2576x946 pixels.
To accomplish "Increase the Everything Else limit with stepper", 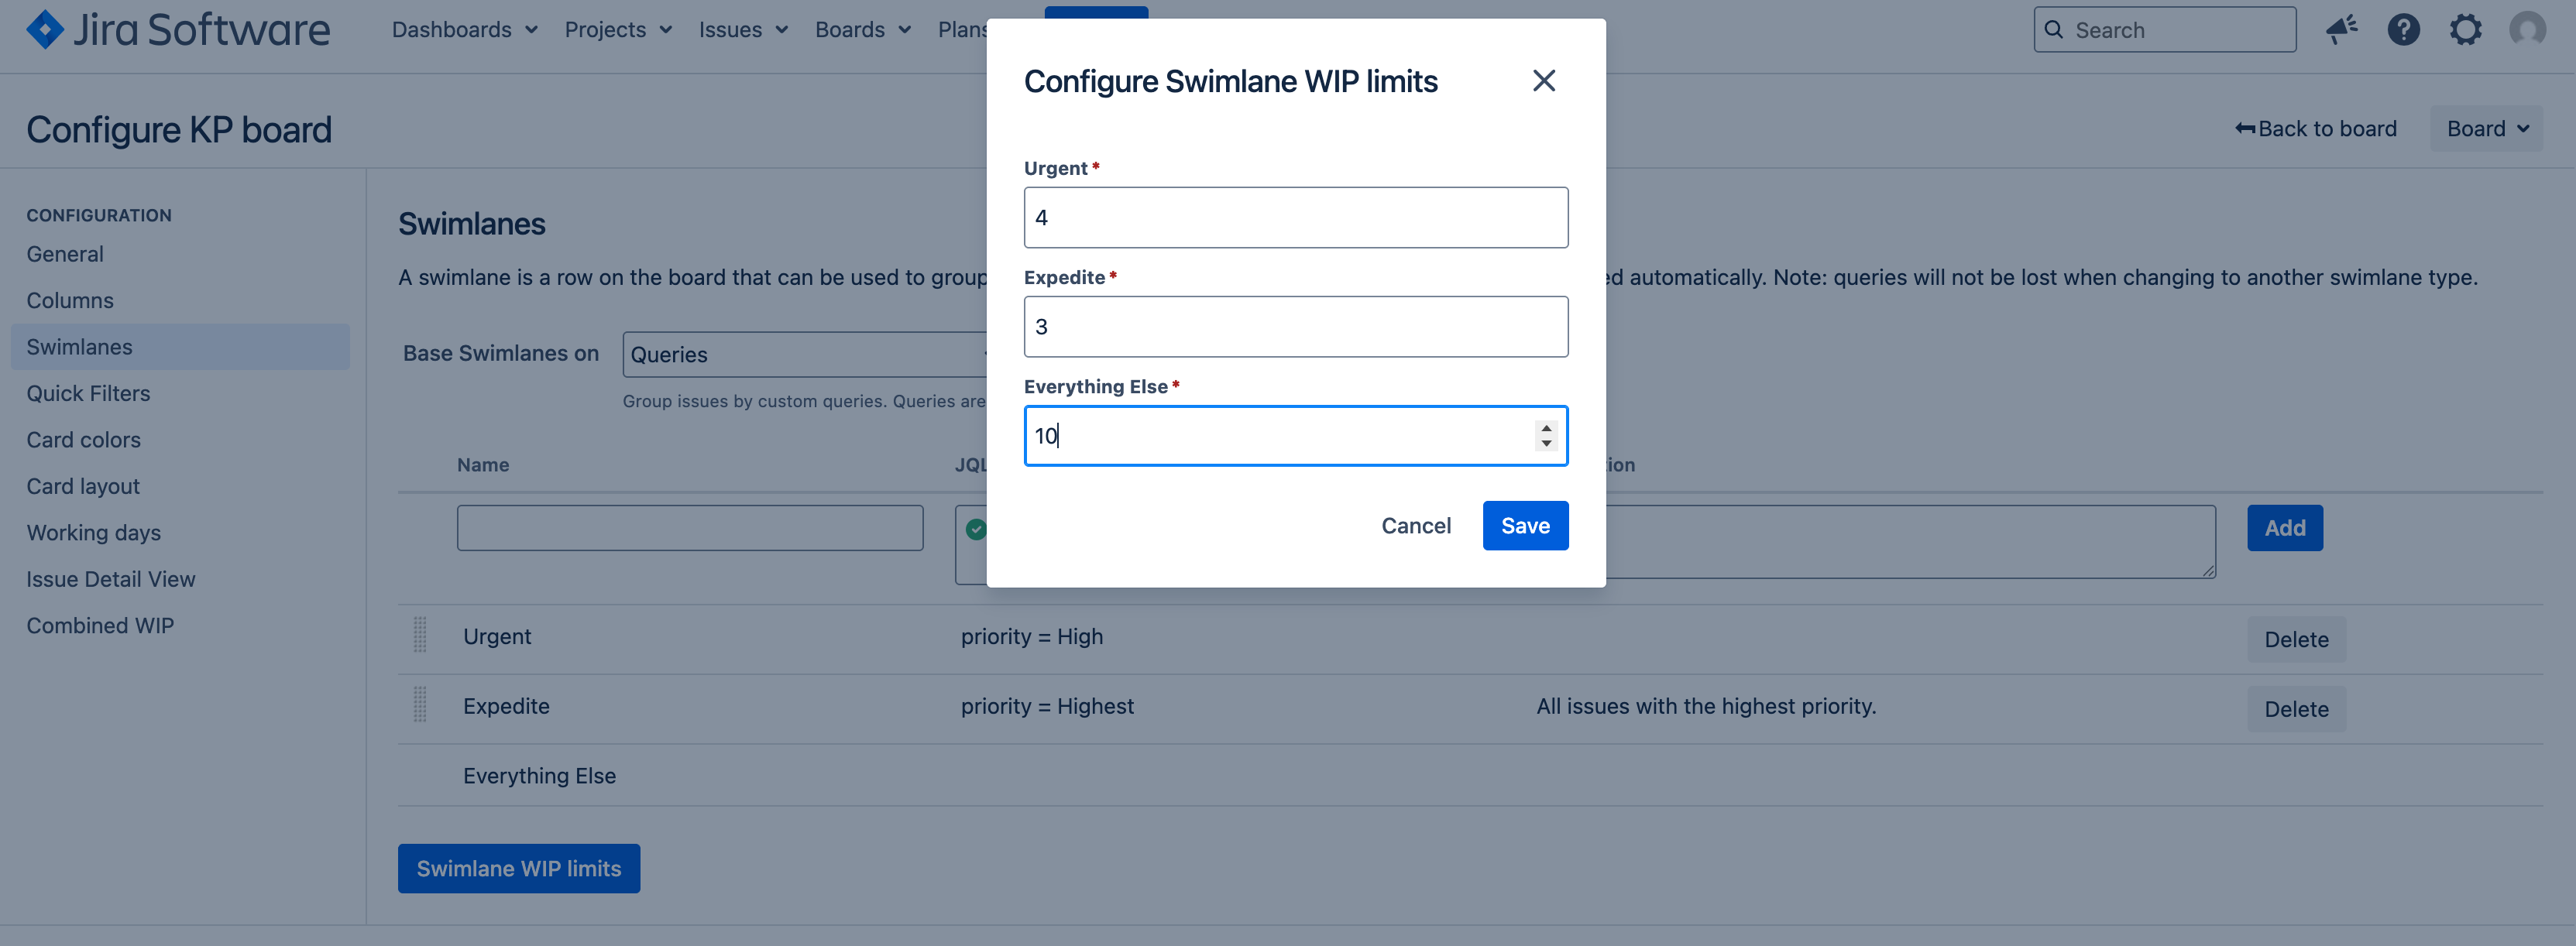I will pos(1546,428).
